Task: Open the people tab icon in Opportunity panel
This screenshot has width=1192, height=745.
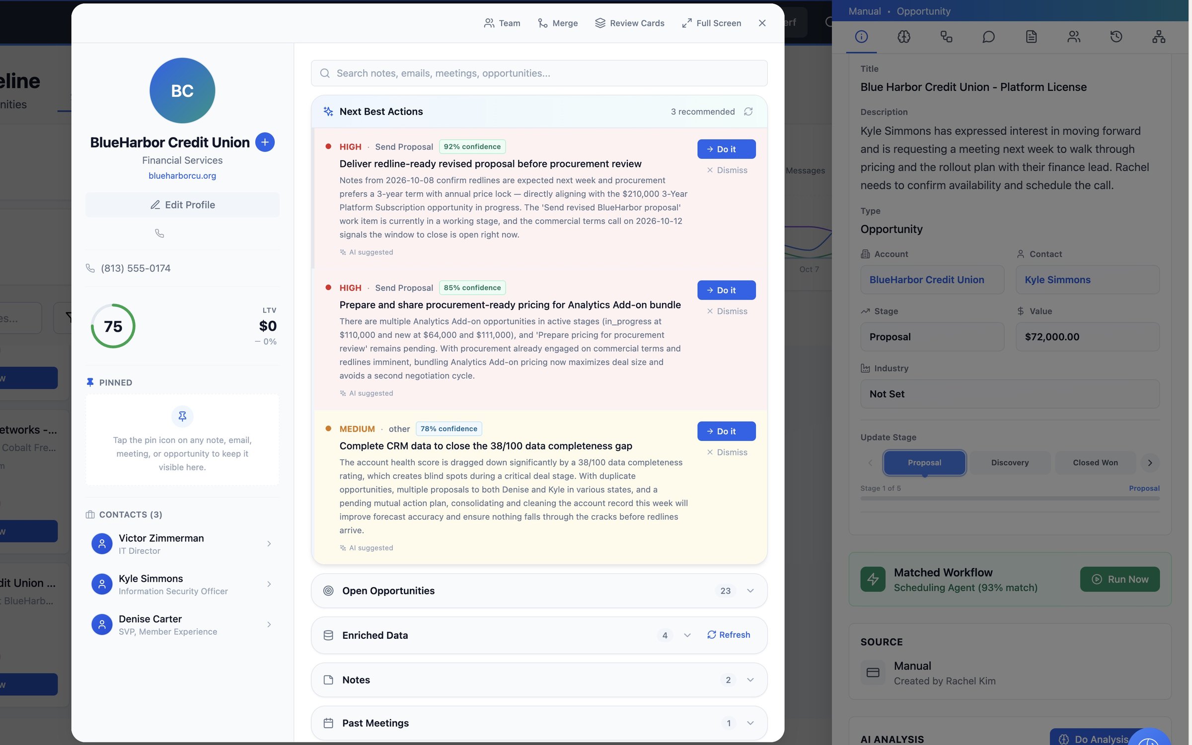Action: [1074, 36]
